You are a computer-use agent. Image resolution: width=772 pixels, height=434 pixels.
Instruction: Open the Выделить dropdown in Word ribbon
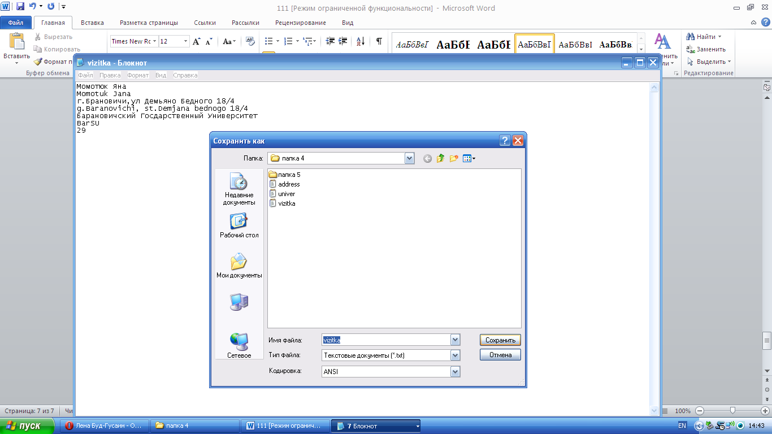pyautogui.click(x=729, y=62)
